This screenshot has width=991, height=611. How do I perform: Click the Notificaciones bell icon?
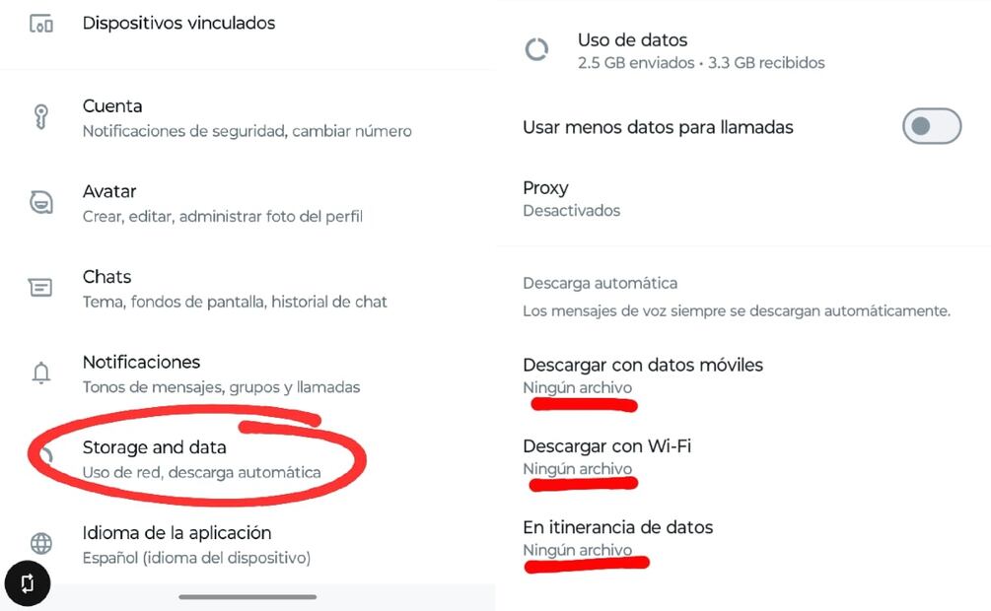pyautogui.click(x=41, y=373)
